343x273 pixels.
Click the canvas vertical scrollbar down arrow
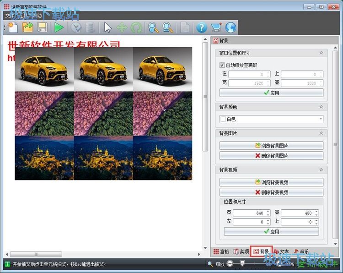pos(205,248)
